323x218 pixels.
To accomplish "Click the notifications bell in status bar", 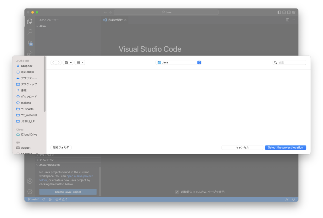I will coord(293,199).
